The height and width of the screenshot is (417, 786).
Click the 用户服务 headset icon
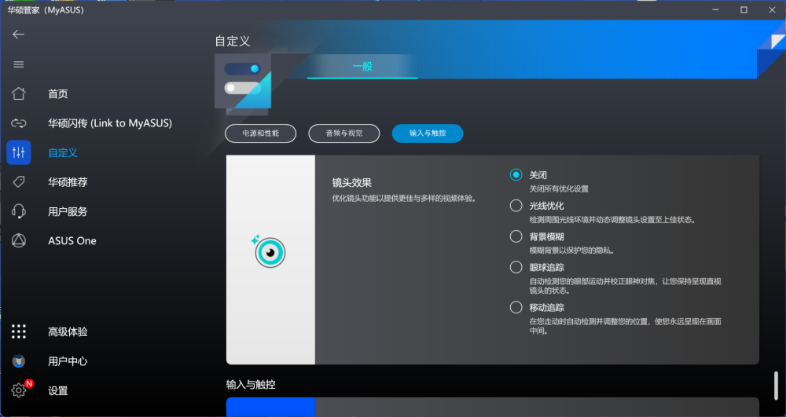(x=19, y=211)
